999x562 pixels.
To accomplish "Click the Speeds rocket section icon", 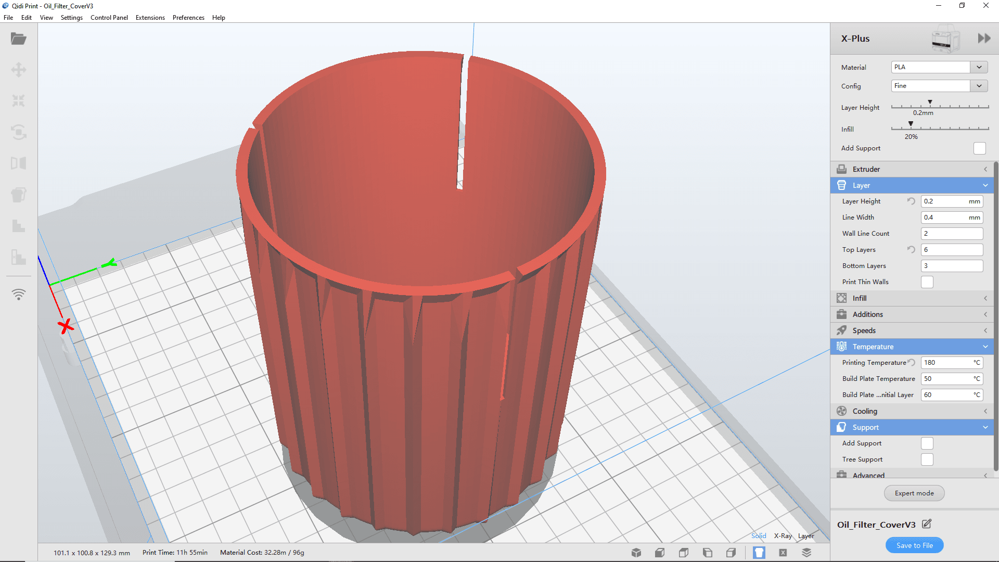I will [841, 330].
